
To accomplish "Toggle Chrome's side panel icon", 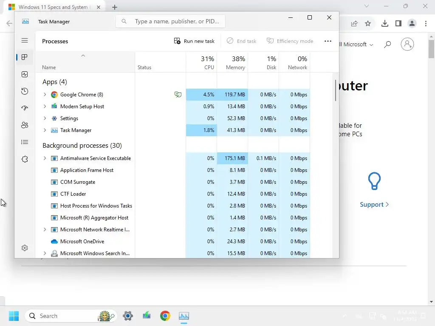I will 398,24.
